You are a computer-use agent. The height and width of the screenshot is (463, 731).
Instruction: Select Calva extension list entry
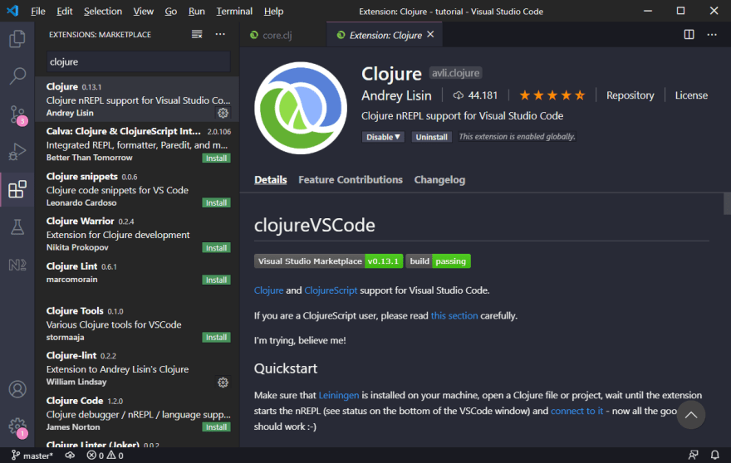[x=137, y=144]
